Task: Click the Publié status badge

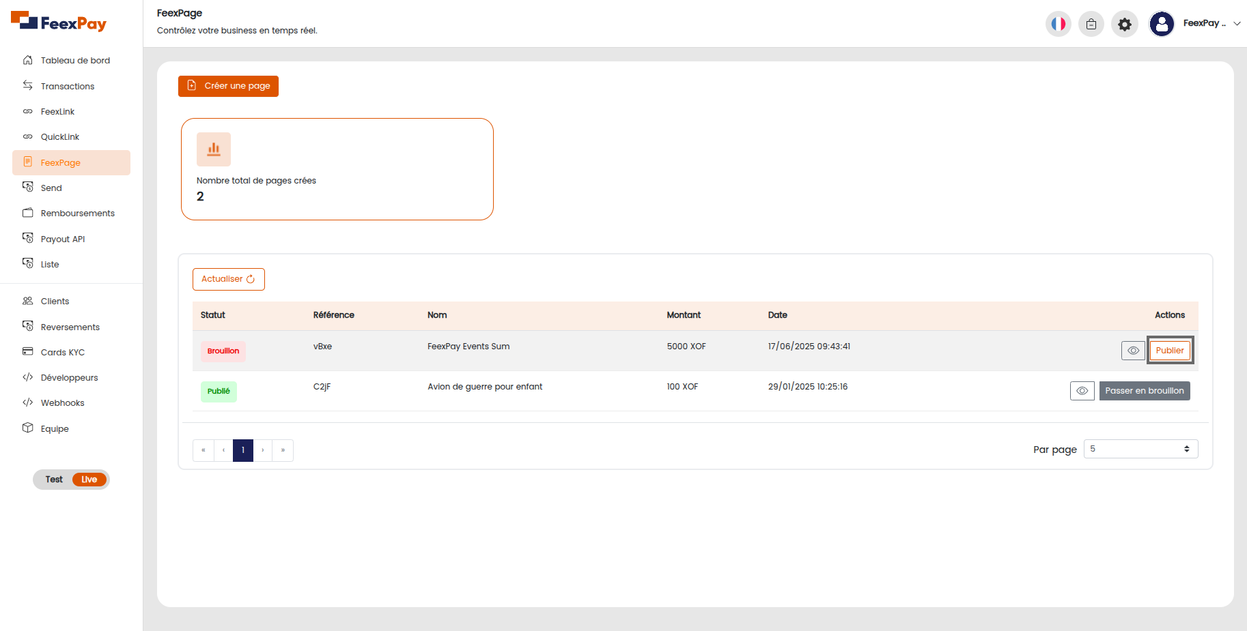Action: (219, 392)
